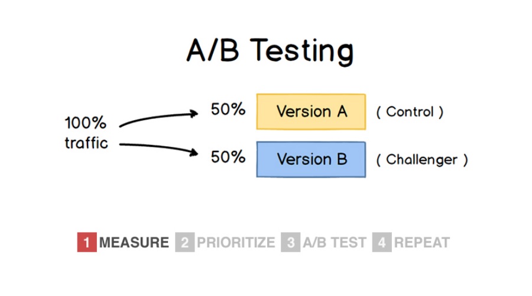This screenshot has height=296, width=532.
Task: Click the 50% label beside Version B
Action: click(x=228, y=157)
